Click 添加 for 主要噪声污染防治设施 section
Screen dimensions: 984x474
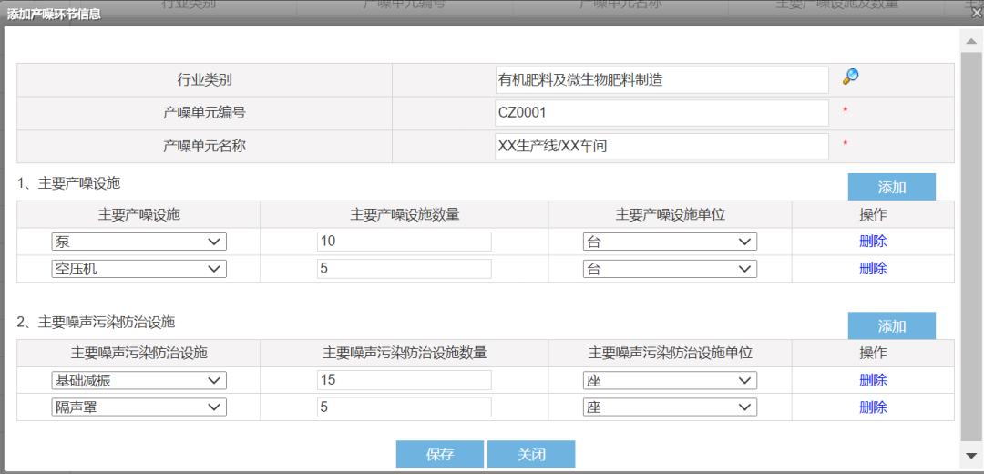891,326
